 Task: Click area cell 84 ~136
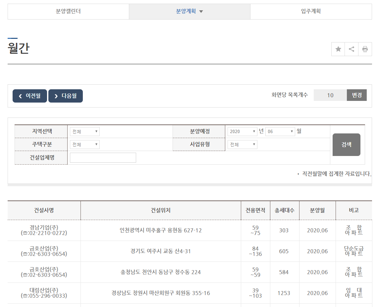(255, 251)
